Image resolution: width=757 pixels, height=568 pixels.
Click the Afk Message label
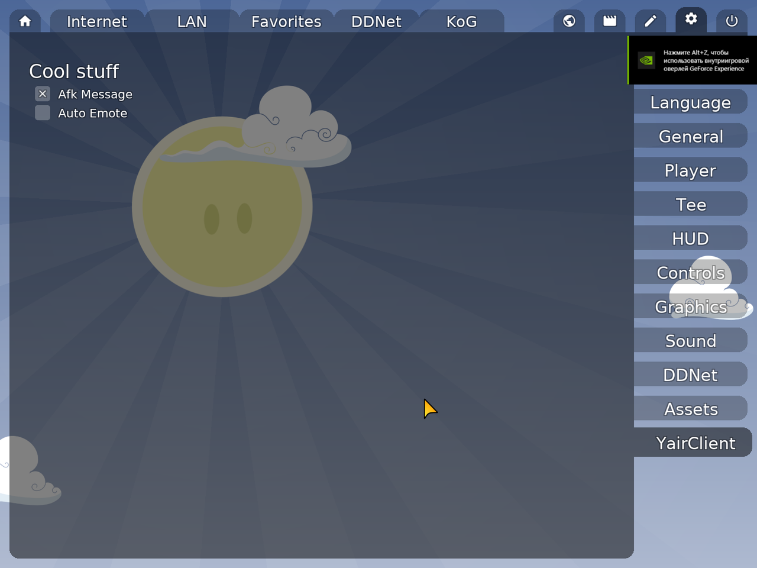(x=95, y=94)
